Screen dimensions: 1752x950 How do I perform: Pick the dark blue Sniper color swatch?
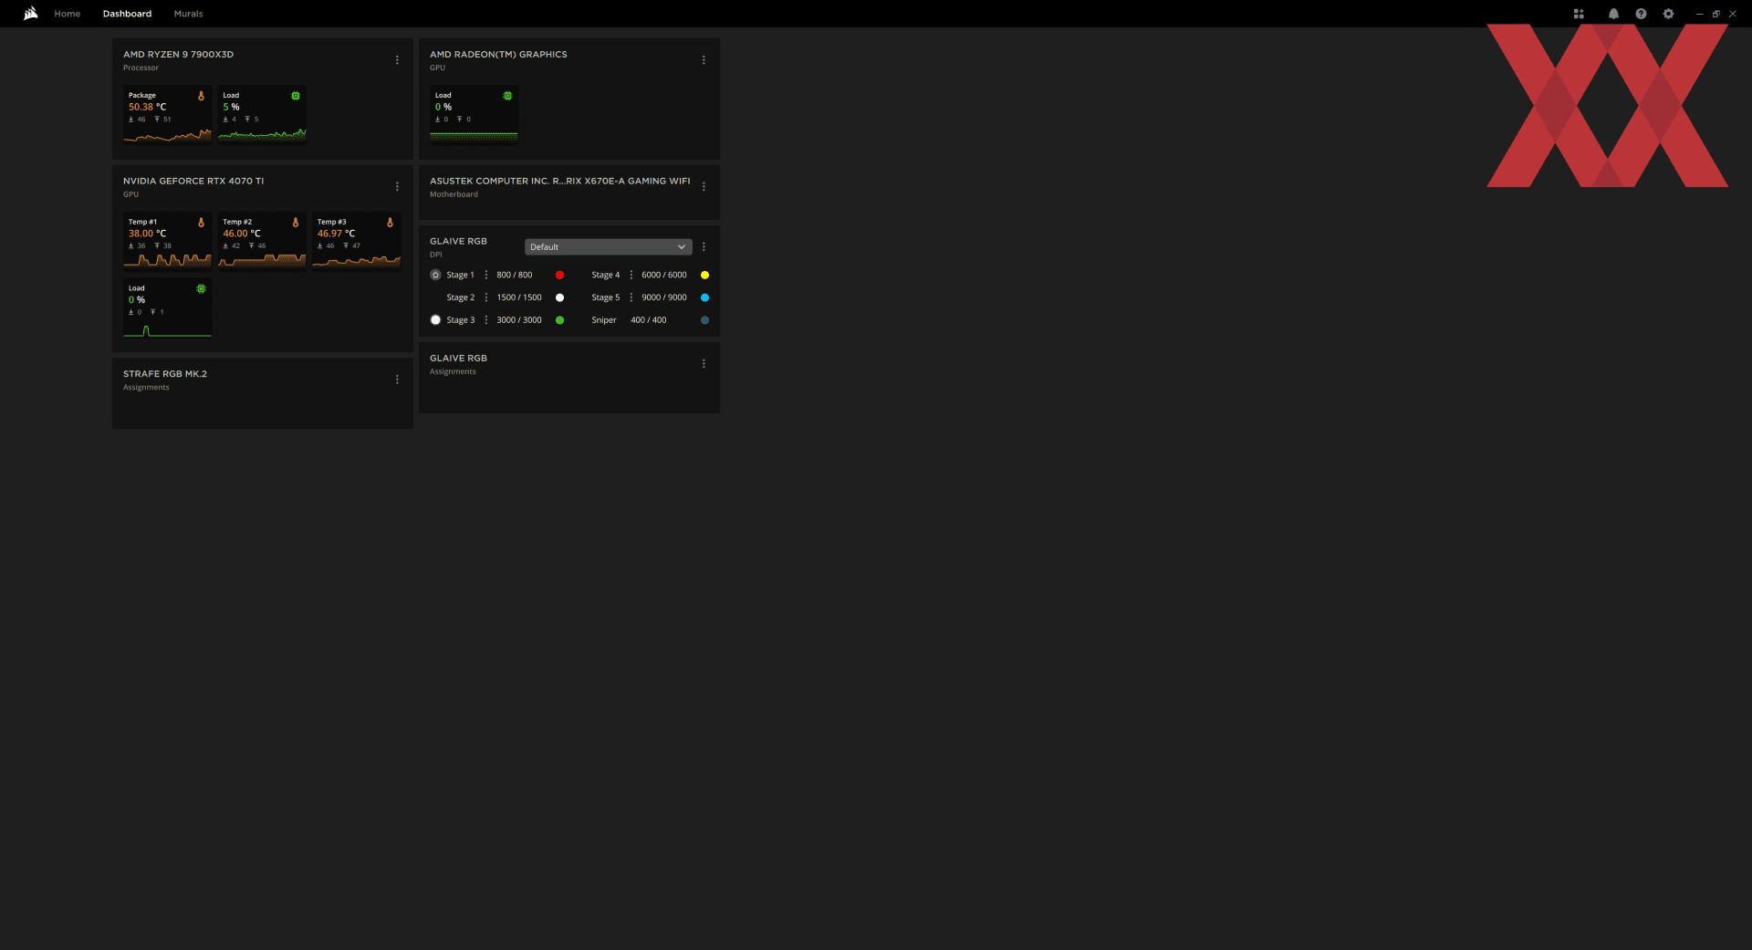704,320
